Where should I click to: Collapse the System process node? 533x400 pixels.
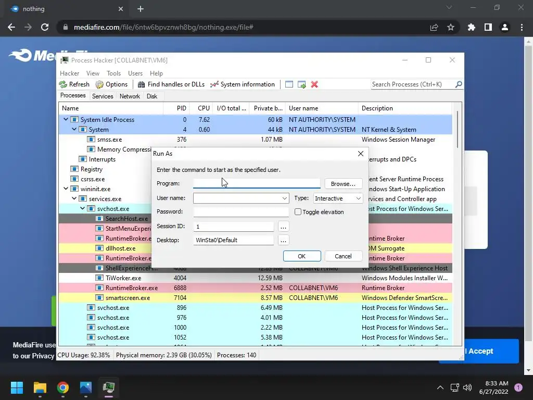pyautogui.click(x=74, y=129)
